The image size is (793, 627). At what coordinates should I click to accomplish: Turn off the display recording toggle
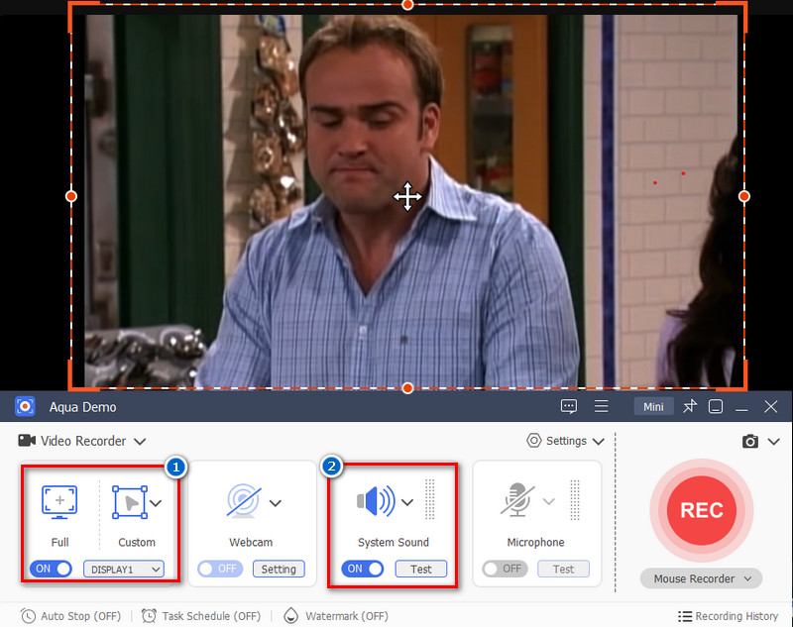pyautogui.click(x=52, y=569)
